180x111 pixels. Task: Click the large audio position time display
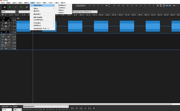pyautogui.click(x=83, y=108)
